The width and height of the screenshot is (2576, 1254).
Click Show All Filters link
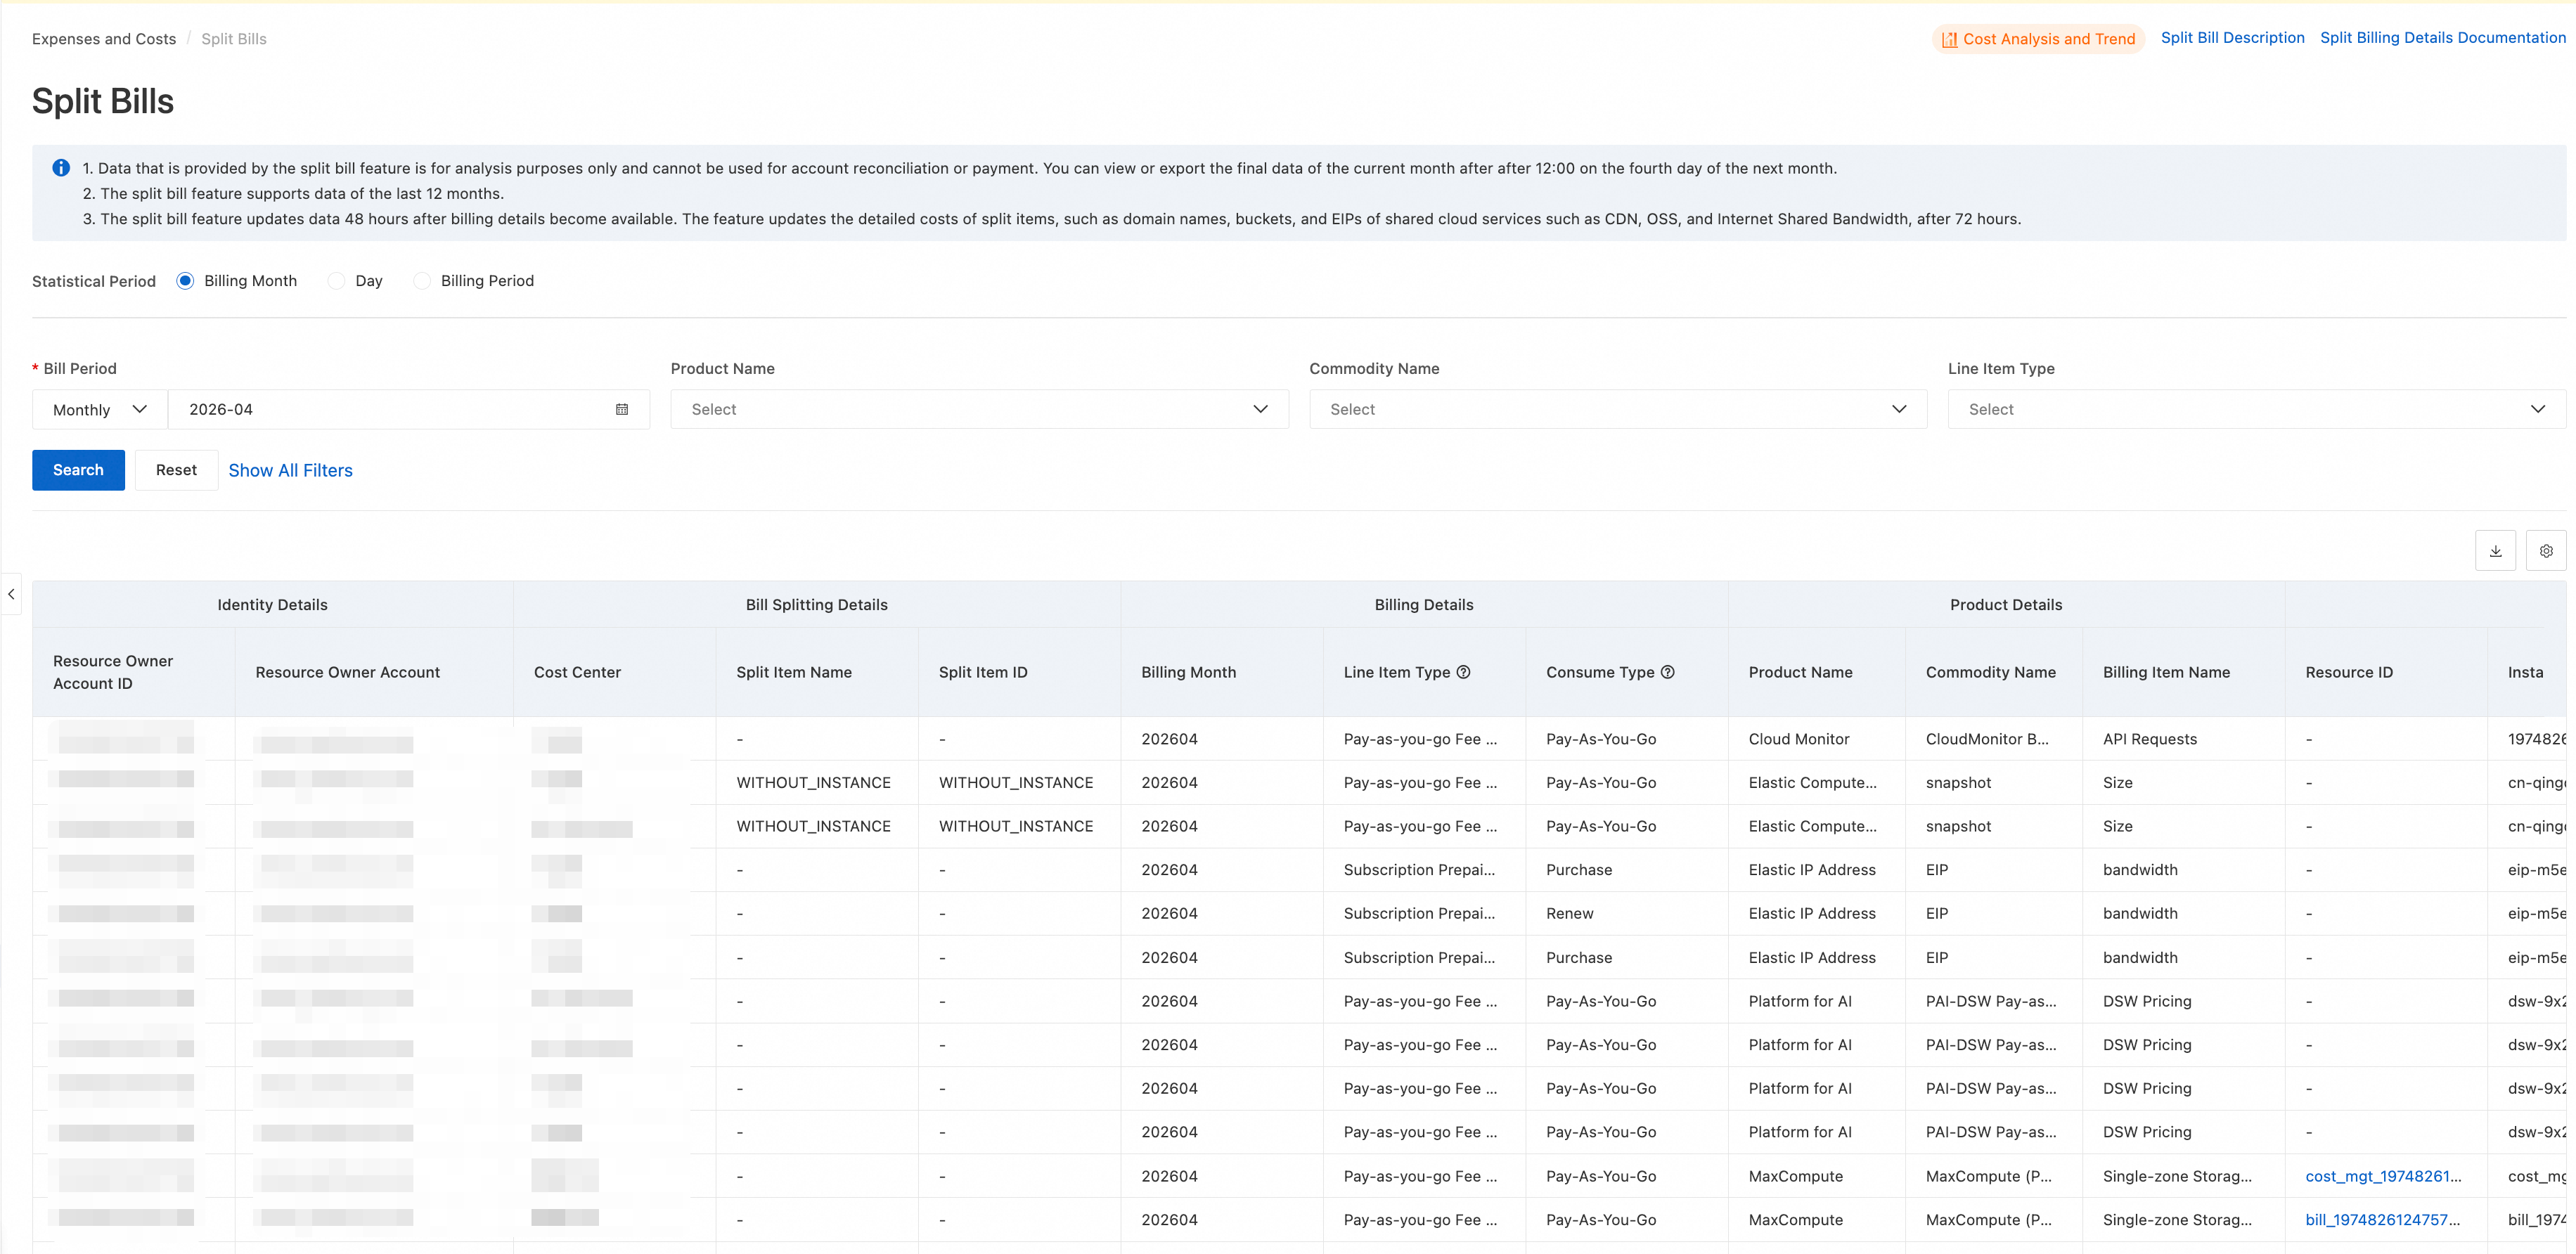[290, 470]
